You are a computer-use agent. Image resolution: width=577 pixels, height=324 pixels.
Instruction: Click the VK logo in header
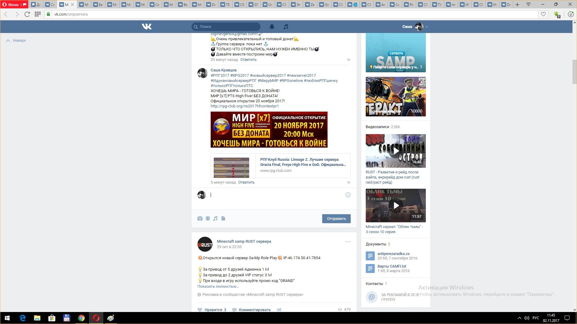tap(147, 27)
